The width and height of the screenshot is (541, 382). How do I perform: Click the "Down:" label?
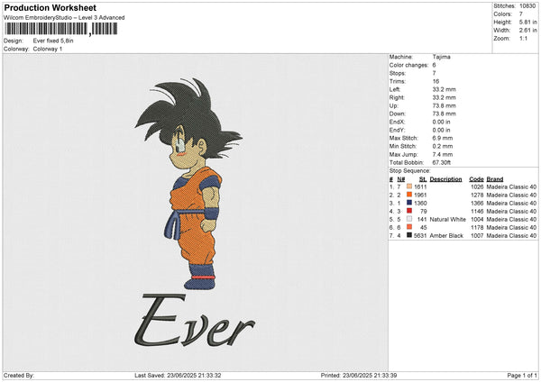tap(398, 114)
